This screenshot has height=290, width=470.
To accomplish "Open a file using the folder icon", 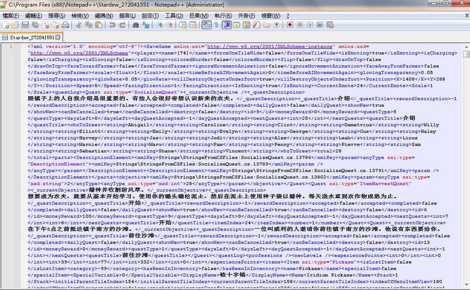I will click(15, 25).
